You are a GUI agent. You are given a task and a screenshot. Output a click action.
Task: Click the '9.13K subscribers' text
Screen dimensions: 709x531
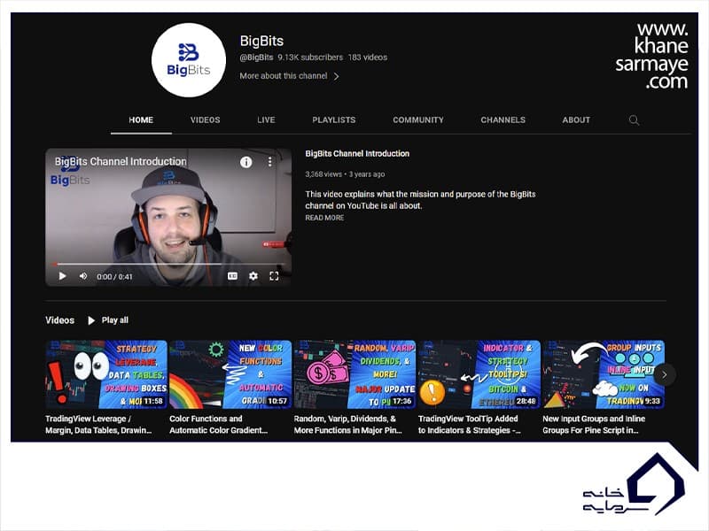click(310, 58)
